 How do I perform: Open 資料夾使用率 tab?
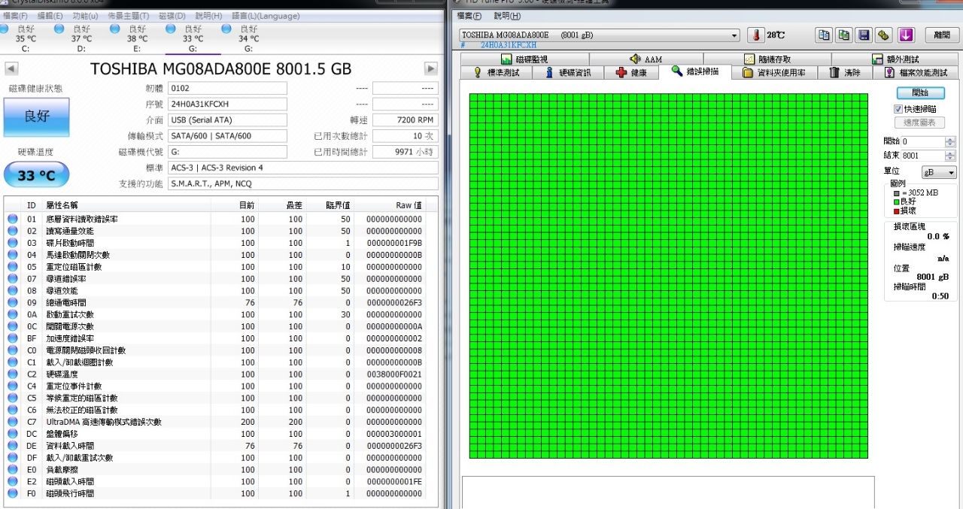click(773, 72)
